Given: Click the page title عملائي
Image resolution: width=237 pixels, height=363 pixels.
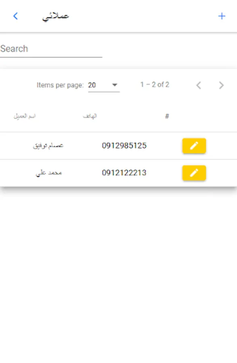Looking at the screenshot, I should pyautogui.click(x=56, y=17).
